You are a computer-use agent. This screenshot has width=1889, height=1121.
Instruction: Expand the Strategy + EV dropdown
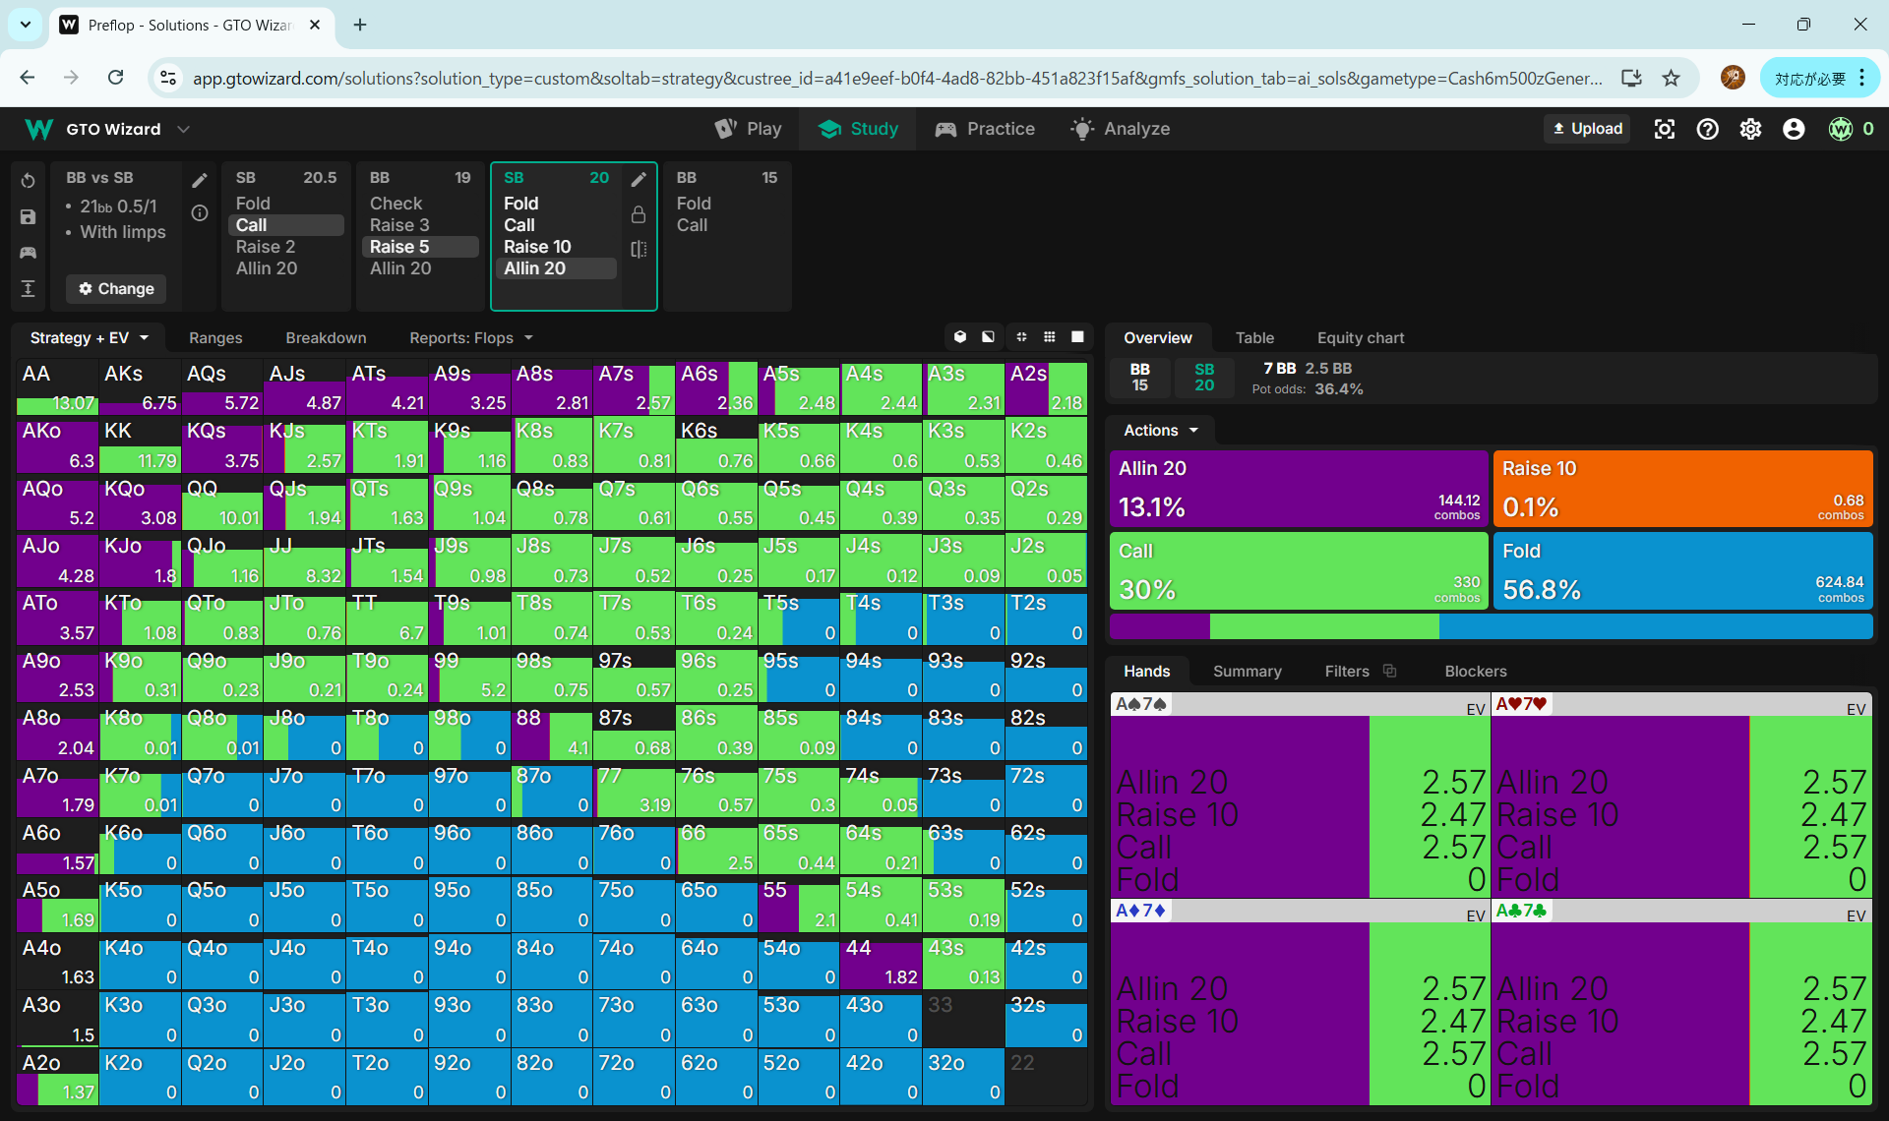tap(90, 338)
